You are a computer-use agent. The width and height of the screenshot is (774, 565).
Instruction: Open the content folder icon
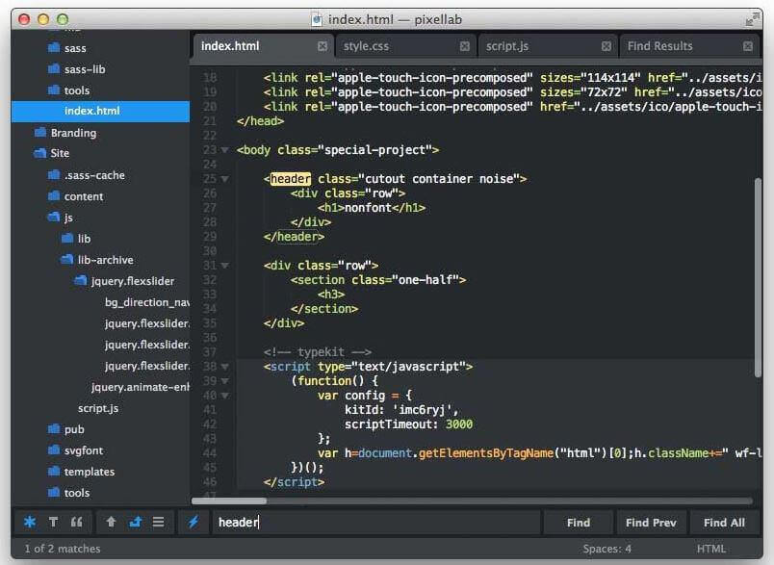pyautogui.click(x=54, y=196)
